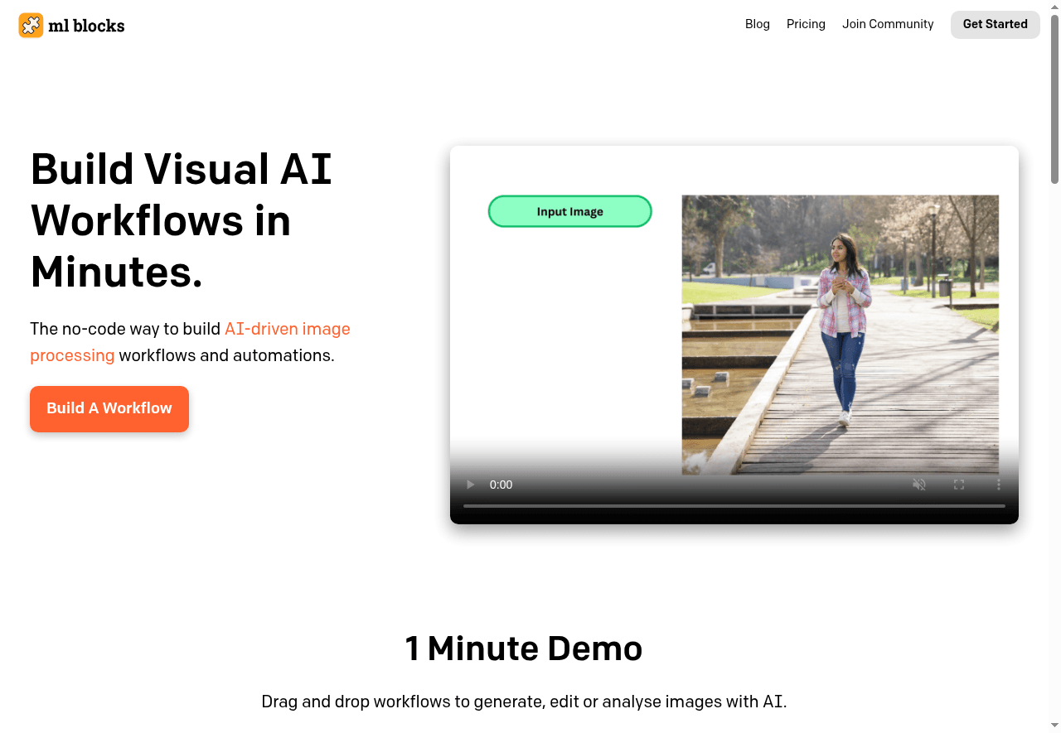Go to the Pricing page
The width and height of the screenshot is (1061, 733).
pyautogui.click(x=806, y=24)
